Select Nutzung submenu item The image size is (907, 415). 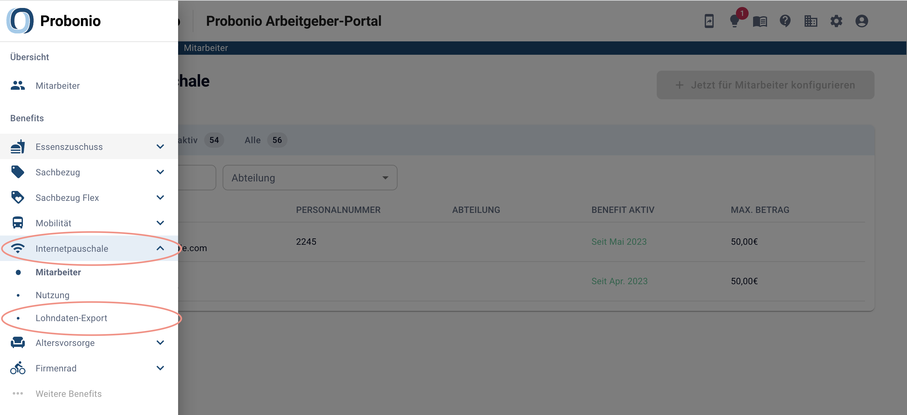pos(52,295)
